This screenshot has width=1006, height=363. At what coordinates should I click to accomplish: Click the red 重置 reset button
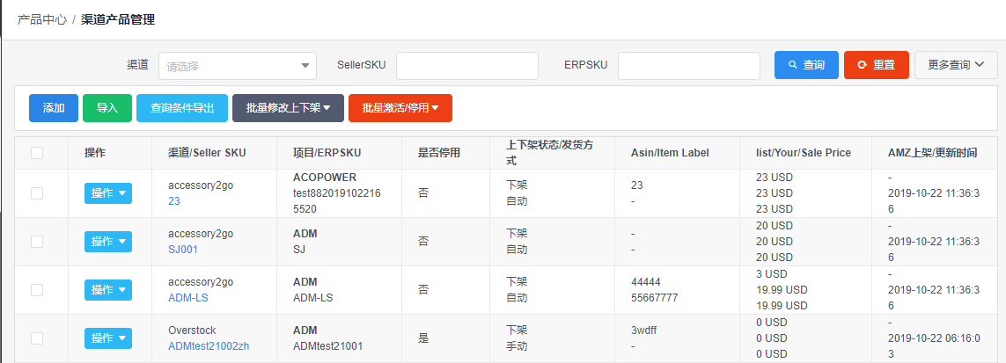[x=877, y=65]
